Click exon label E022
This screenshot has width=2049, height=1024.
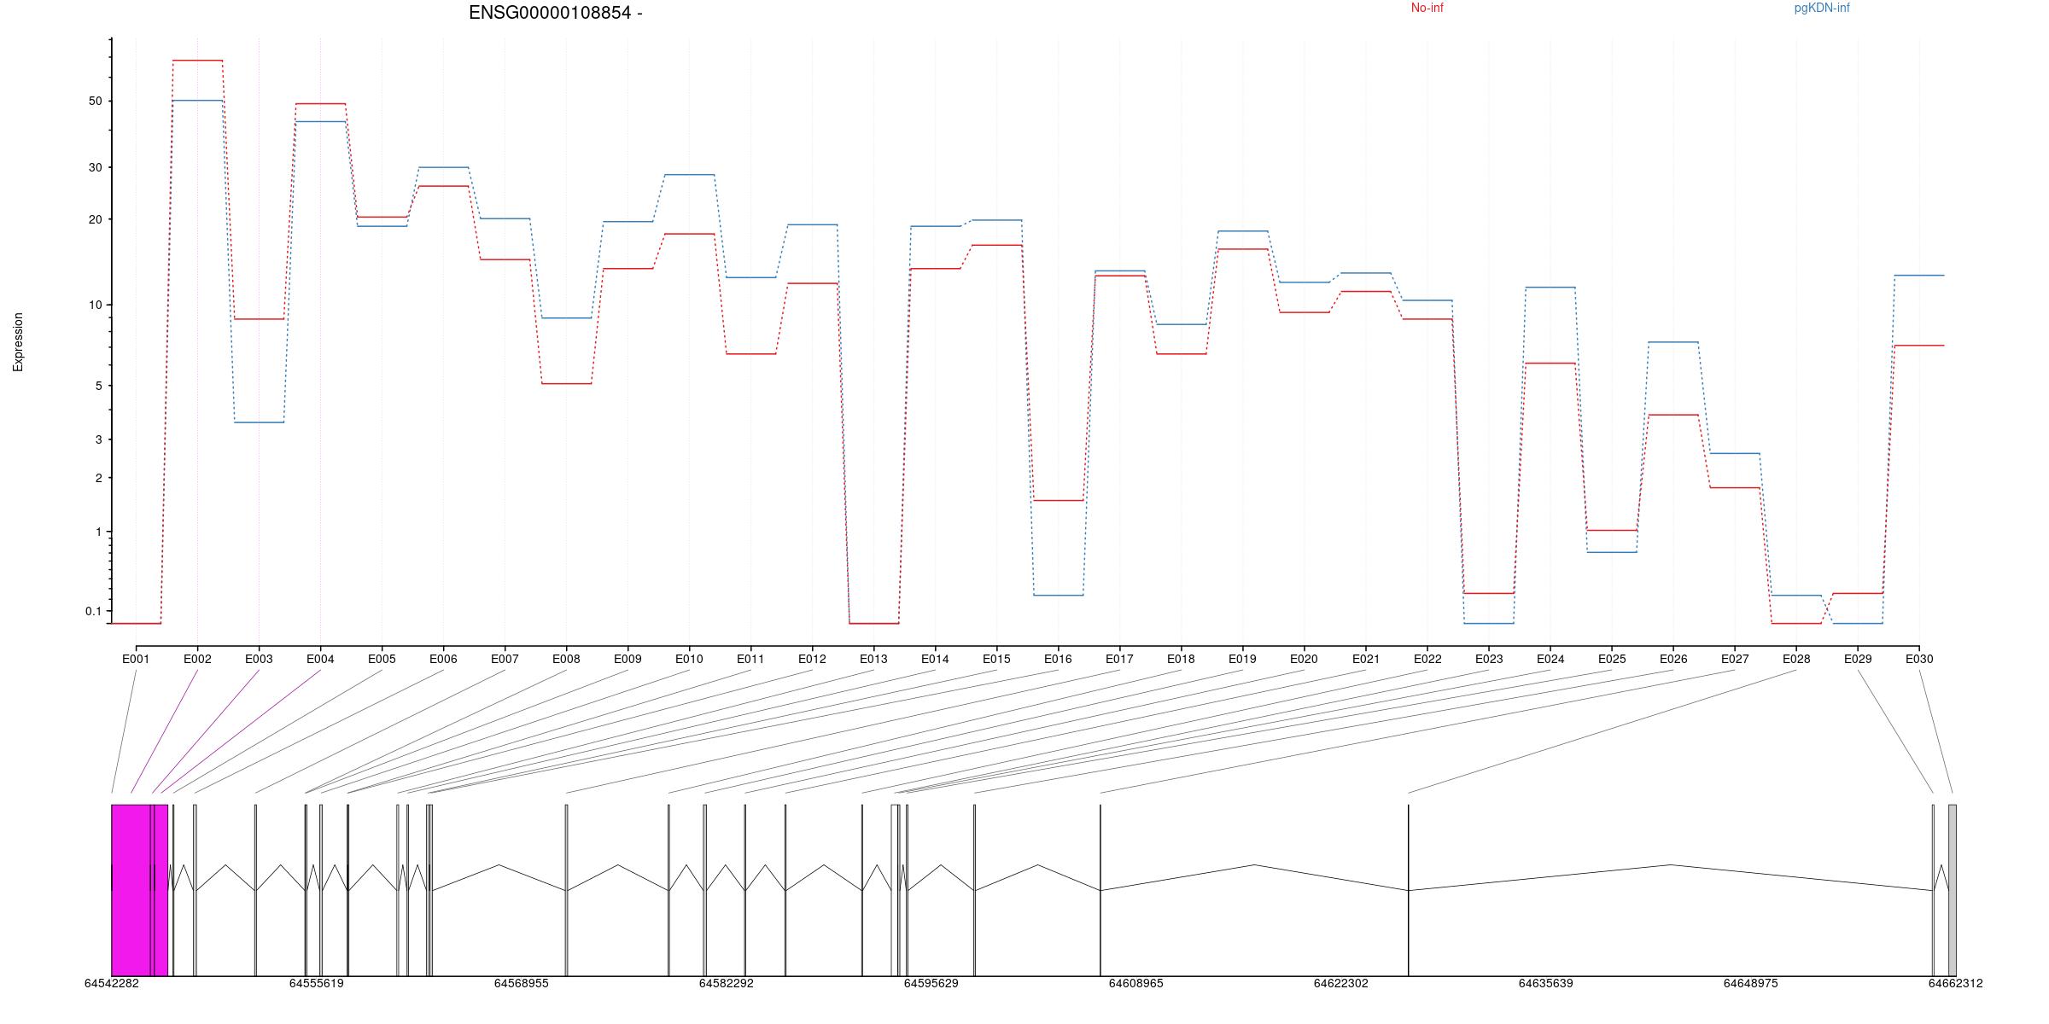(1427, 659)
